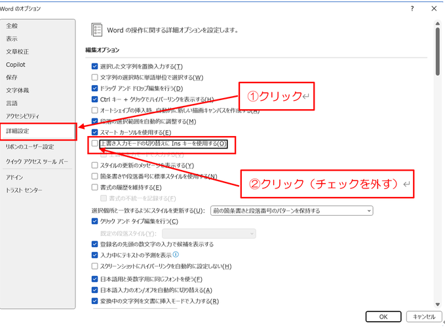Enable 書式の履歴を維持する checkbox
This screenshot has width=445, height=327.
[95, 187]
